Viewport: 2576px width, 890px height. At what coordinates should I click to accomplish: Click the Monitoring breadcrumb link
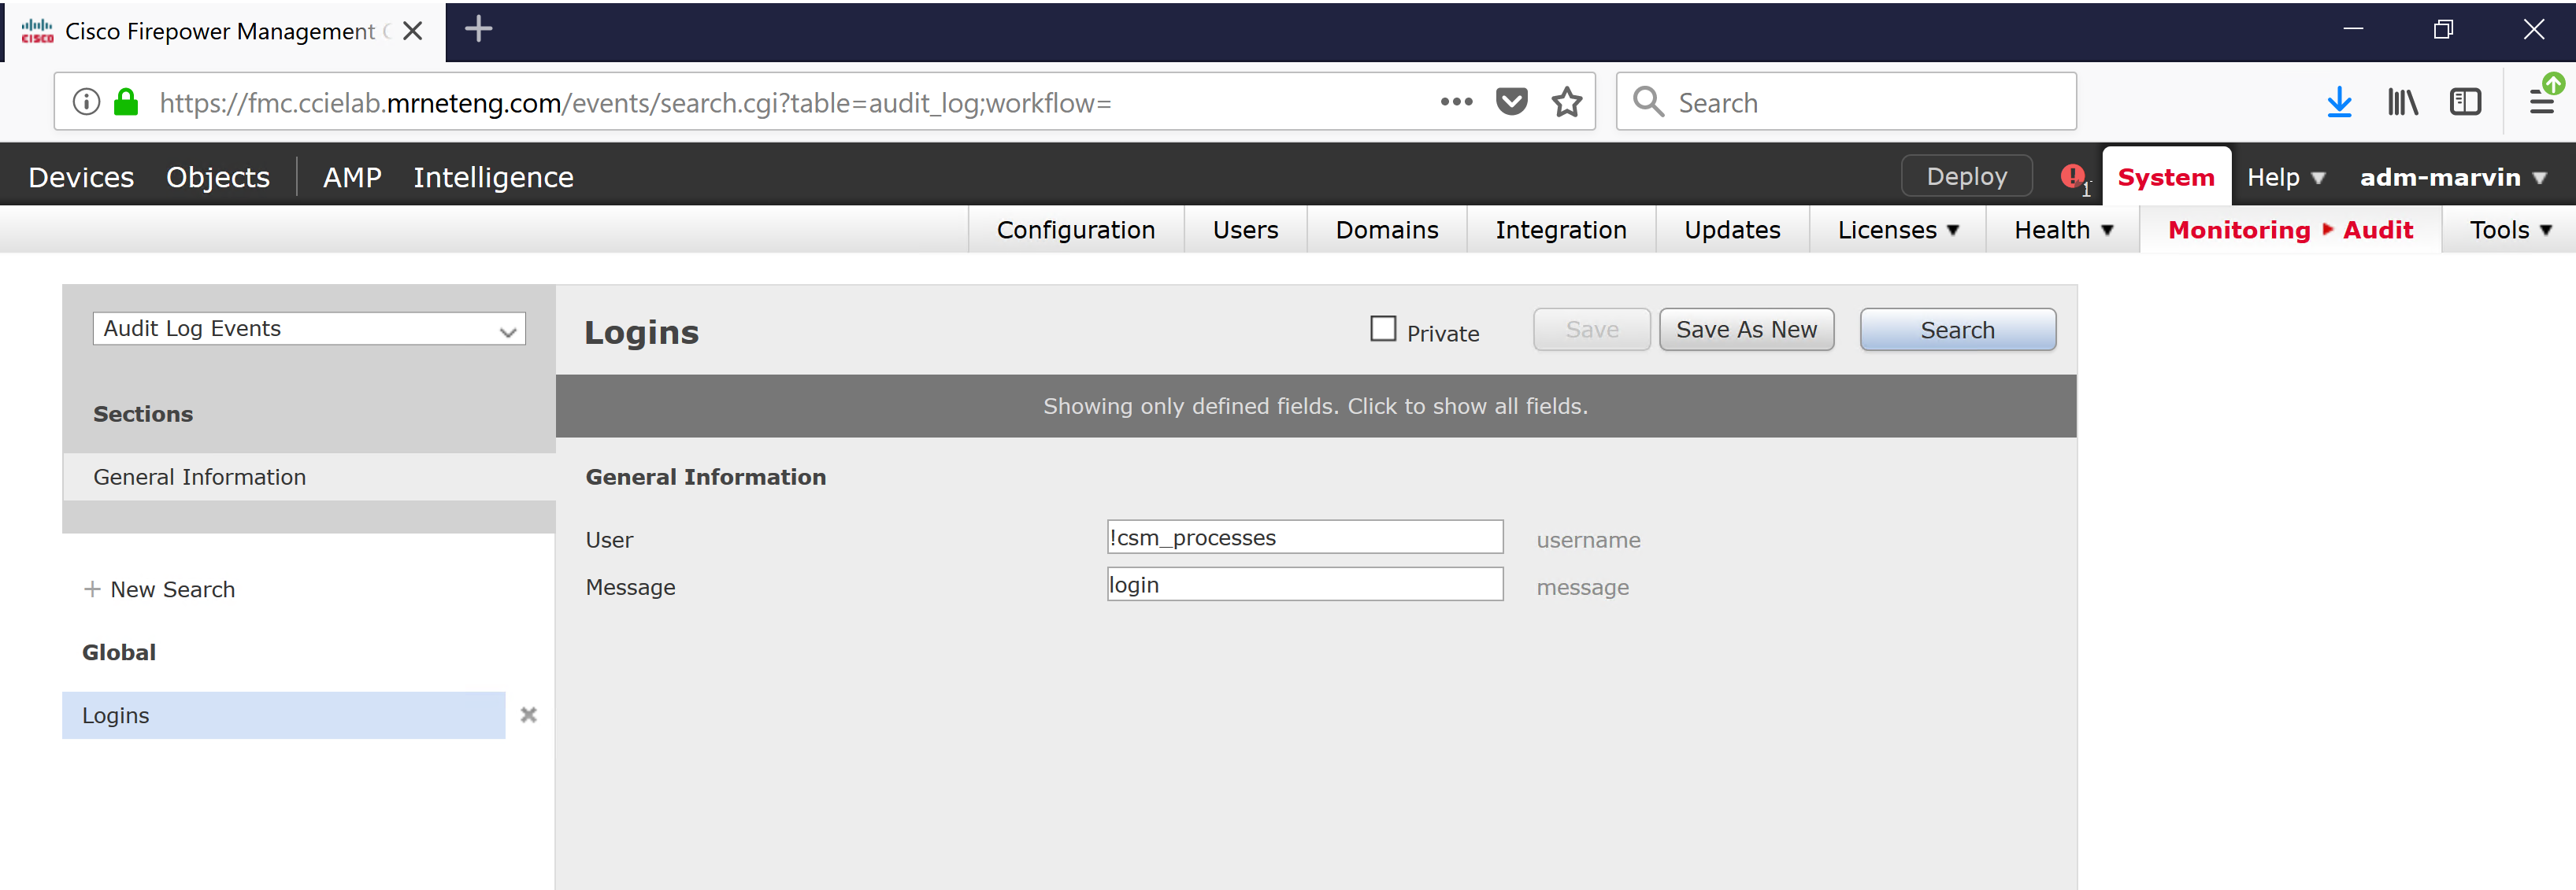(x=2239, y=230)
